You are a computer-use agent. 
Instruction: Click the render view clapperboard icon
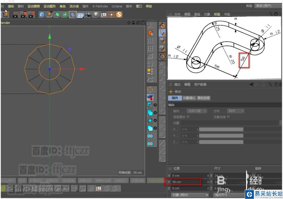(x=16, y=15)
